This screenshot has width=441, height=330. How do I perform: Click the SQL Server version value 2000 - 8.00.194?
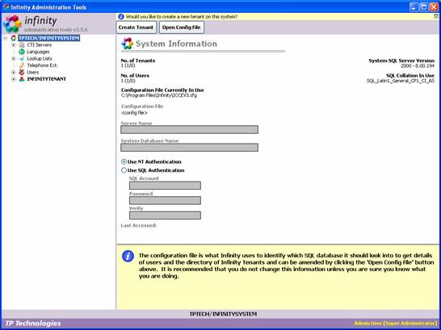pos(418,65)
